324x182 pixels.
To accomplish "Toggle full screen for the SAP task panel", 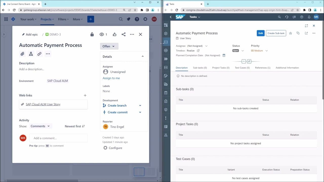I will coord(306,26).
